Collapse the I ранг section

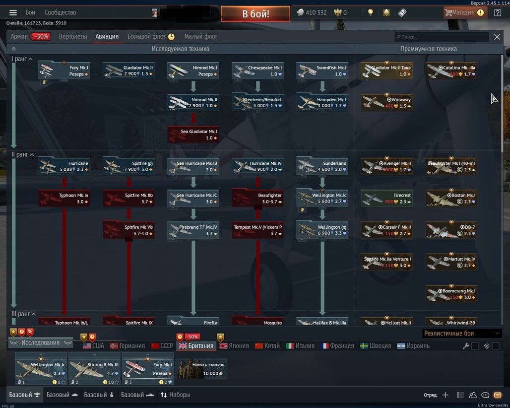(22, 59)
